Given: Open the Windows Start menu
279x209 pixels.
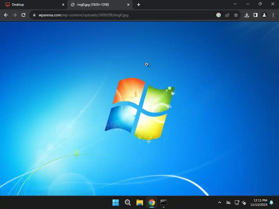Looking at the screenshot, I should point(116,202).
